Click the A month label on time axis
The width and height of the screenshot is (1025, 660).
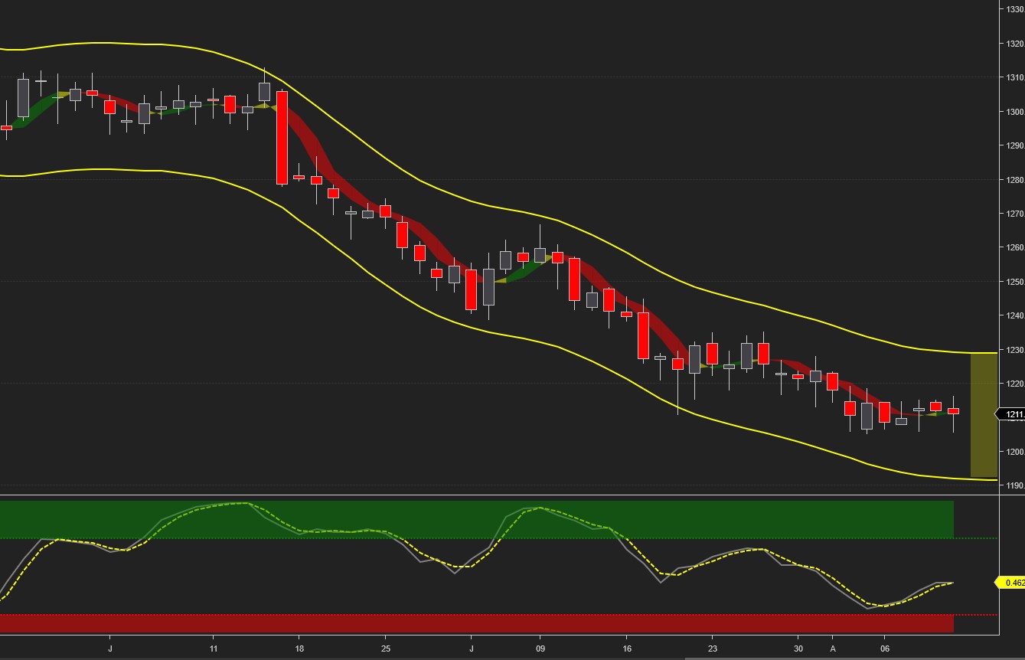click(x=833, y=648)
